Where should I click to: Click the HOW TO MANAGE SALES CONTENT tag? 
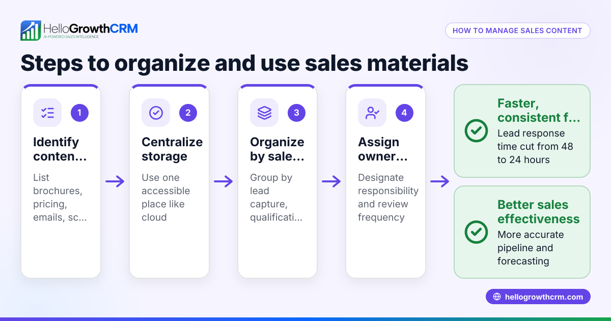pyautogui.click(x=517, y=31)
